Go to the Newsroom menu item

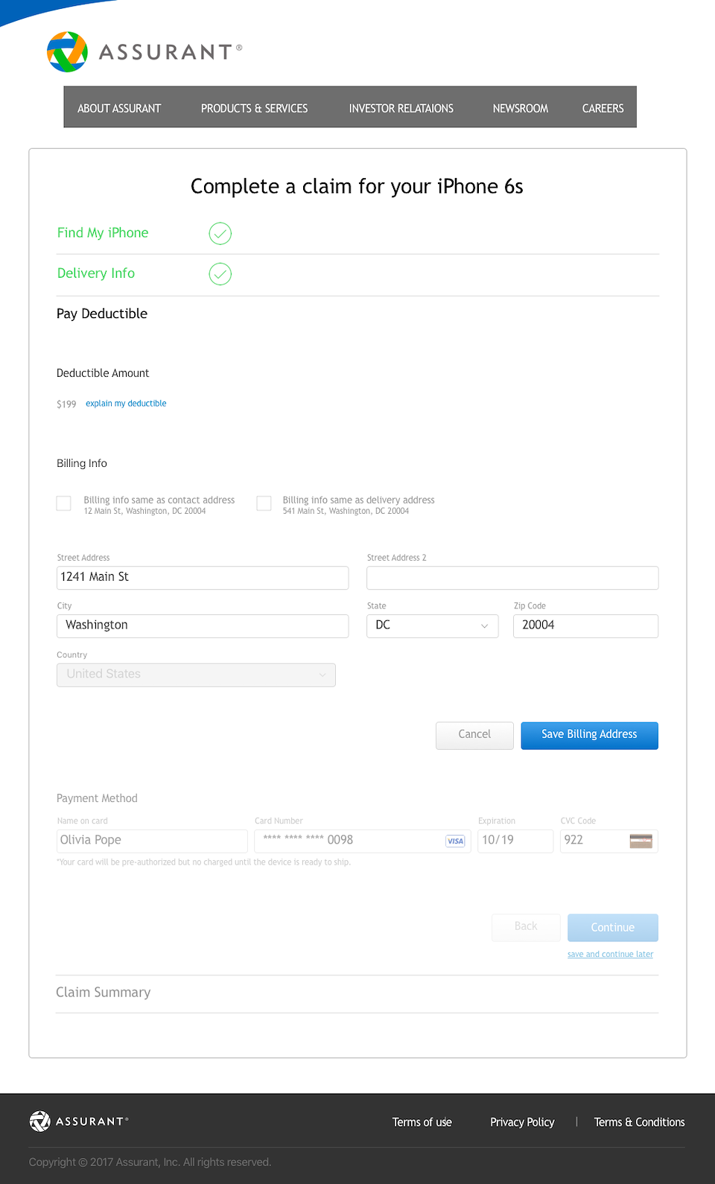(520, 108)
